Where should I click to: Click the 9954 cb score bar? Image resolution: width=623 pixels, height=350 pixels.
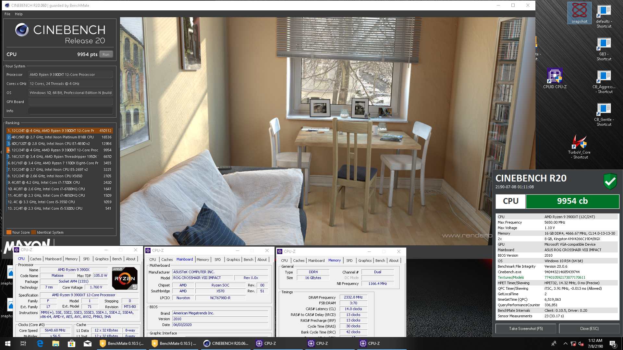tap(572, 201)
